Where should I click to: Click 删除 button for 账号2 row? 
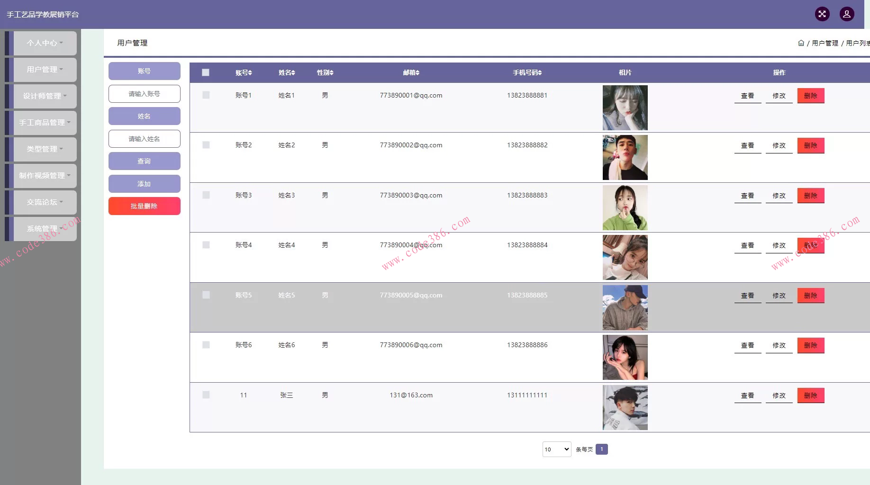tap(810, 145)
